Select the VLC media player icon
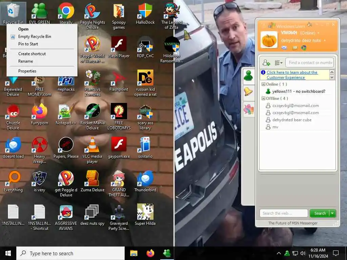This screenshot has height=260, width=347. (x=93, y=150)
